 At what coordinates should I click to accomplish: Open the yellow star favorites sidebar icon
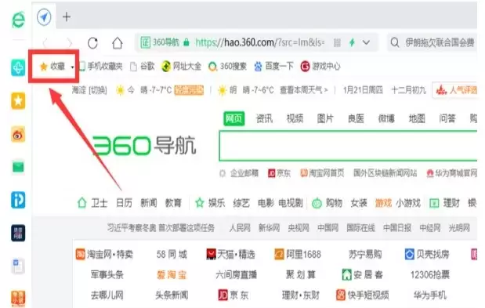(18, 100)
